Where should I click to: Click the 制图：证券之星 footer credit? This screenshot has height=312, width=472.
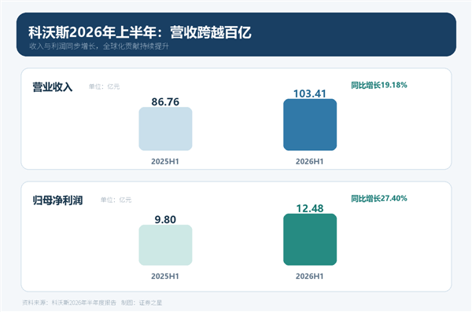[x=142, y=303]
